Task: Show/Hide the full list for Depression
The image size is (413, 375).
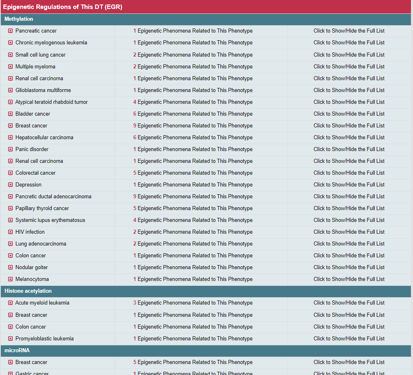Action: tap(349, 184)
